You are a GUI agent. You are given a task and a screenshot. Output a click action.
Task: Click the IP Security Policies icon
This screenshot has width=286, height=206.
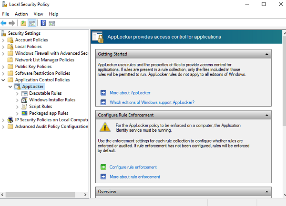click(11, 120)
